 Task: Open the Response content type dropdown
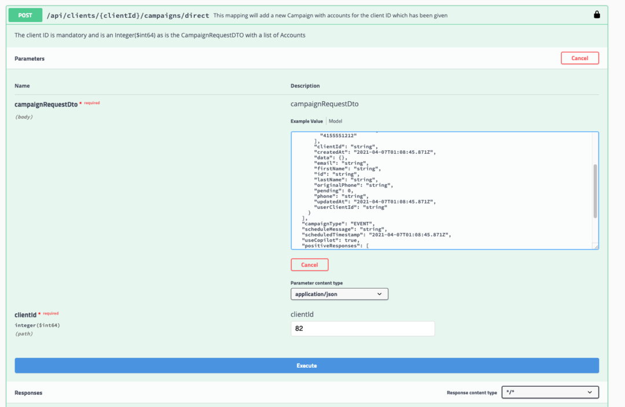(550, 392)
